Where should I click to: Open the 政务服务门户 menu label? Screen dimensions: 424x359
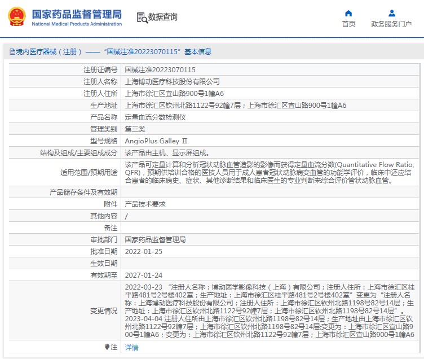(391, 24)
